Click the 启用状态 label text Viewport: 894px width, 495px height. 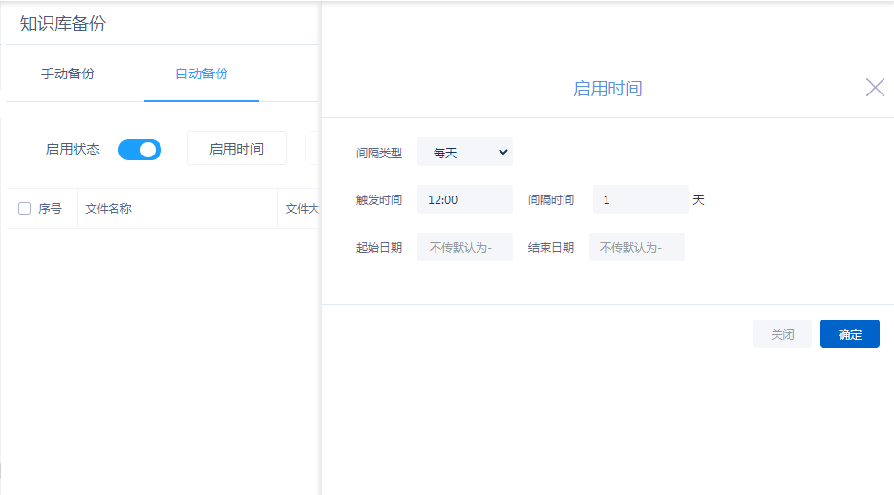(73, 150)
